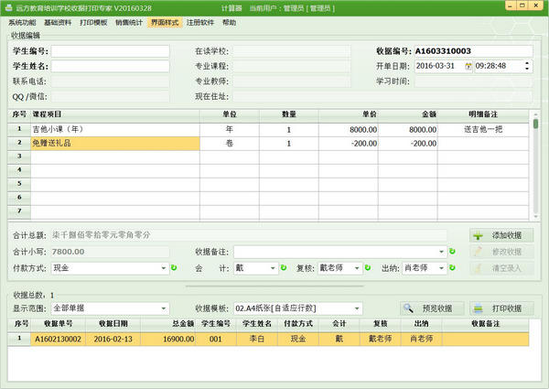The height and width of the screenshot is (389, 549).
Task: Open the 系统功能 menu
Action: pyautogui.click(x=21, y=22)
